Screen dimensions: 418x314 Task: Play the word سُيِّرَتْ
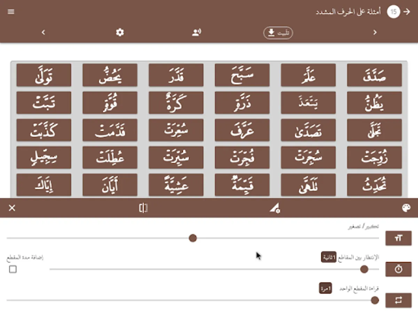[x=176, y=158]
